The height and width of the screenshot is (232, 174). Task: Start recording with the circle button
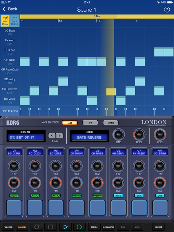pos(37,227)
